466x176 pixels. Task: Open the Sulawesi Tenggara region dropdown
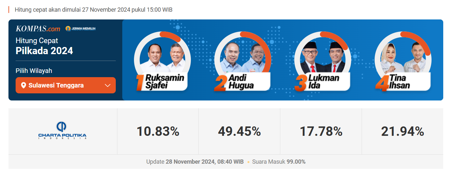pyautogui.click(x=65, y=85)
